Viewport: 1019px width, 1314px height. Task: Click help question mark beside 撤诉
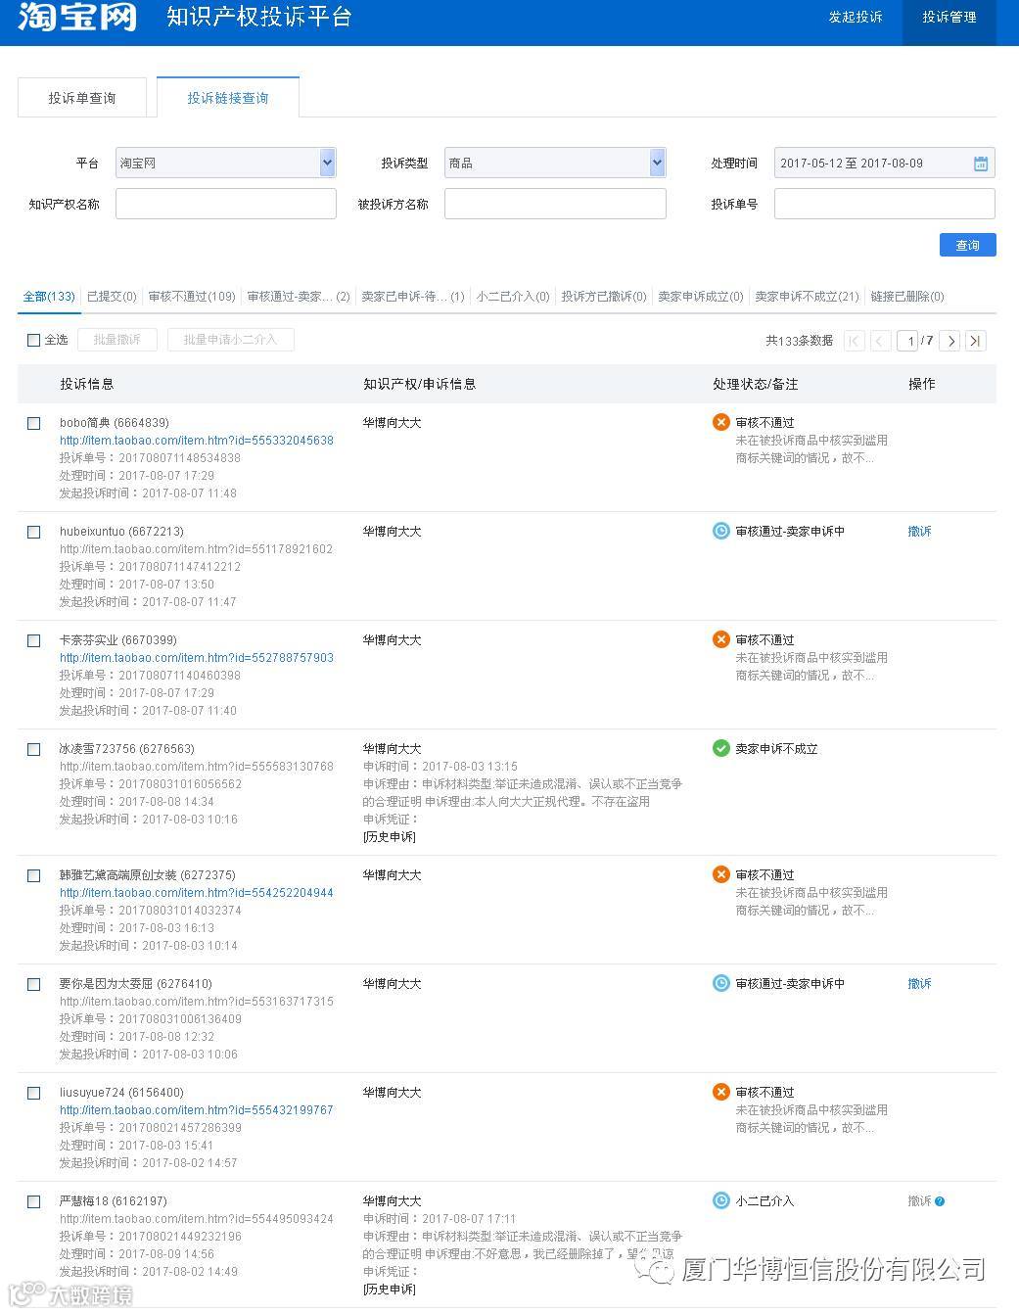pos(940,1201)
